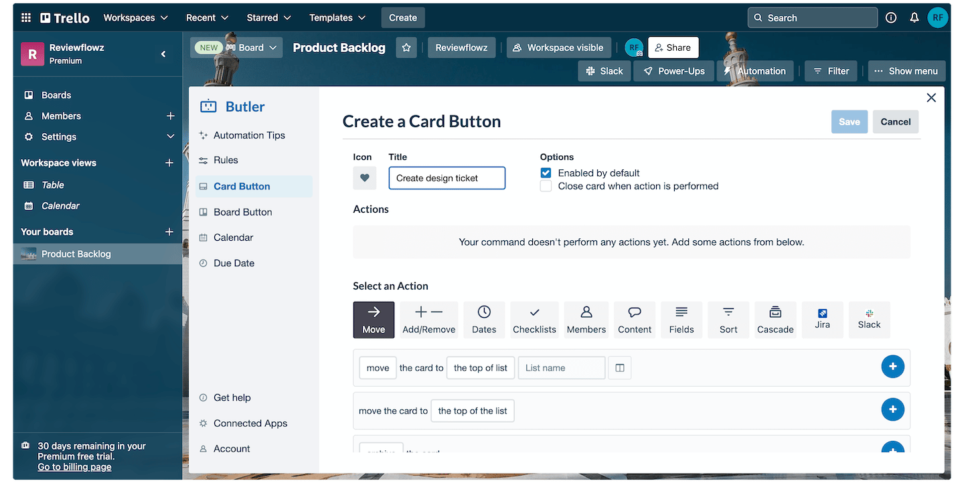
Task: Open the Filter button
Action: coord(831,71)
